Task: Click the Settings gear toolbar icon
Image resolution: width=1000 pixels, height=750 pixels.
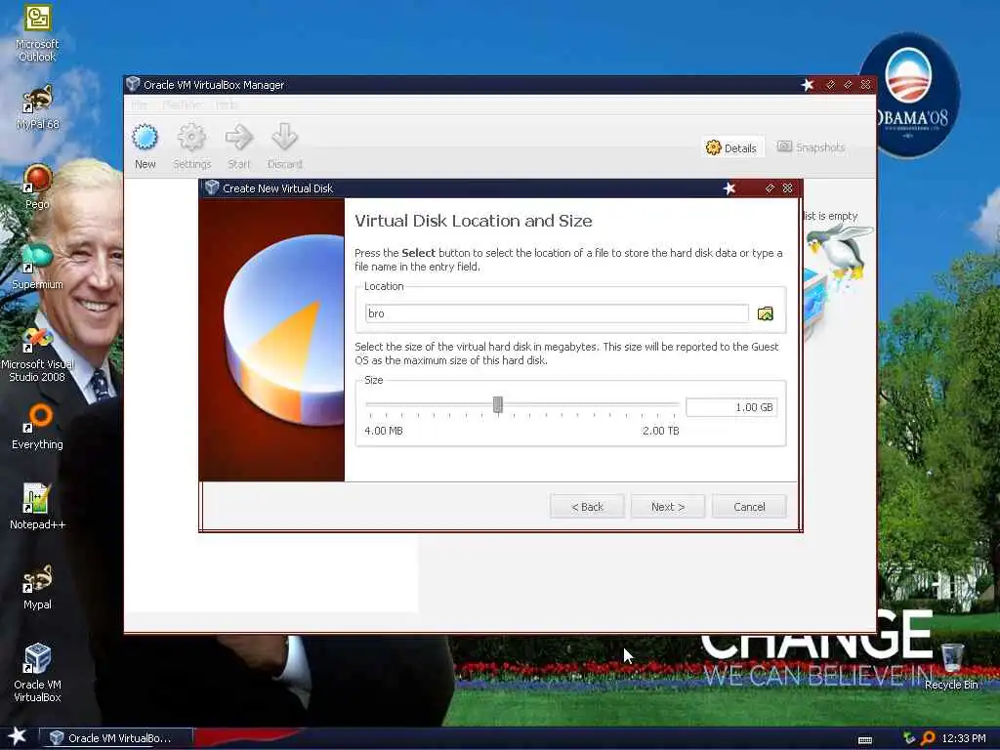Action: pos(191,137)
